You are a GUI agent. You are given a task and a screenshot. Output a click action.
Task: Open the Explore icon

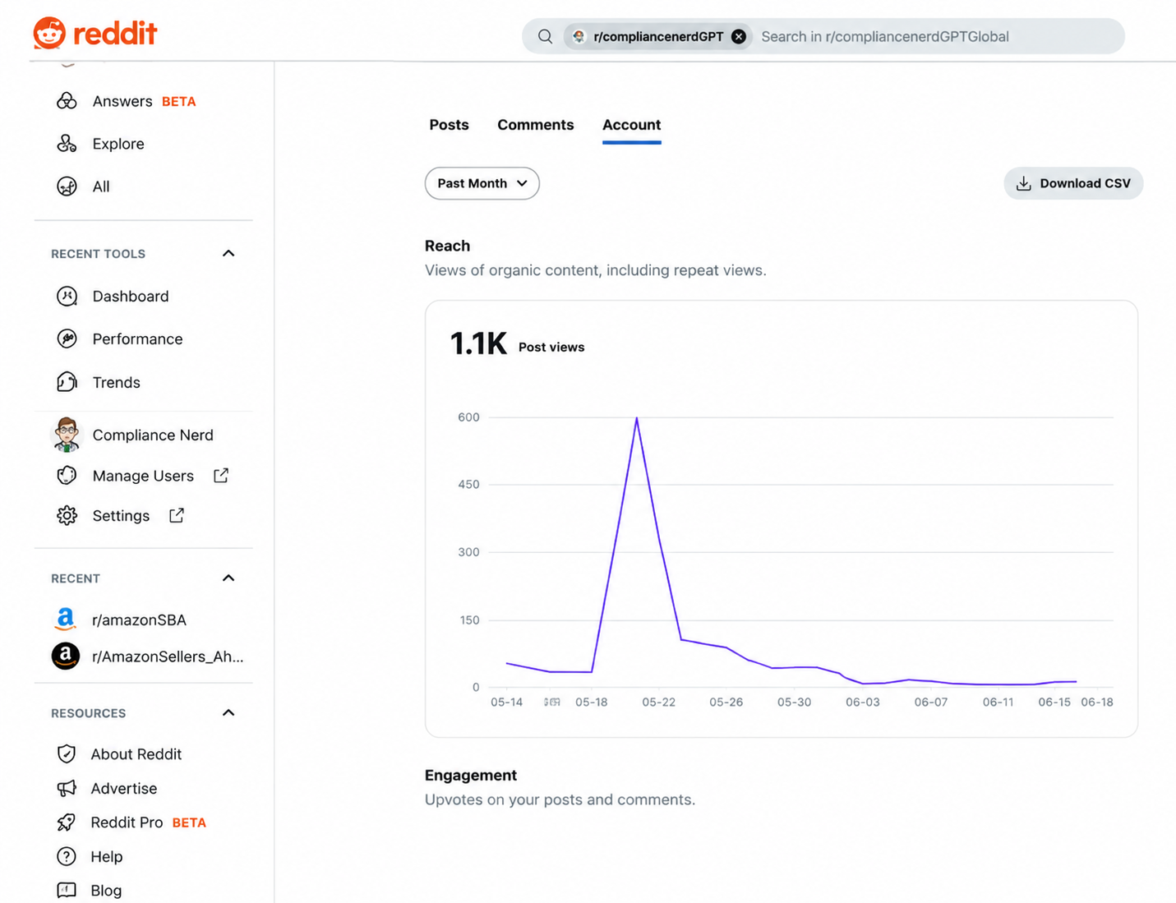click(67, 144)
